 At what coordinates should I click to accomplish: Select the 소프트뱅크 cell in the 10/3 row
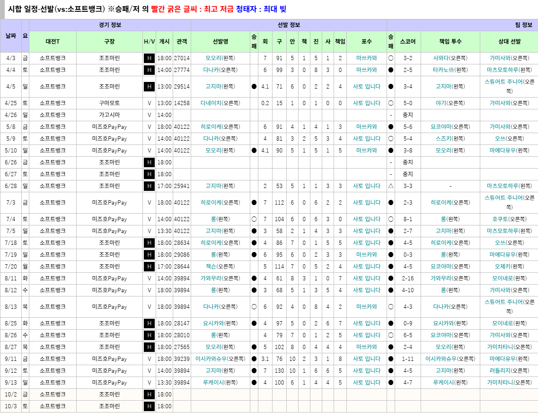pyautogui.click(x=53, y=406)
